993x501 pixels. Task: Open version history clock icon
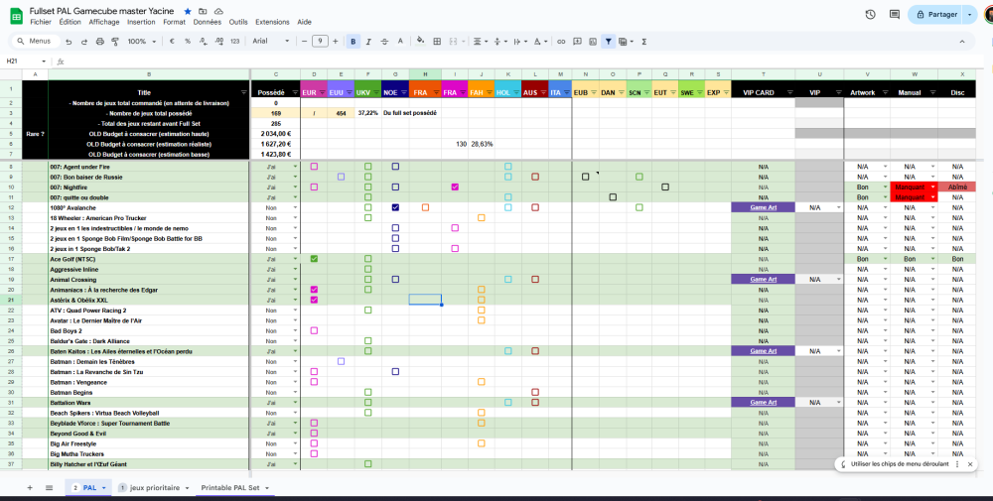tap(871, 15)
